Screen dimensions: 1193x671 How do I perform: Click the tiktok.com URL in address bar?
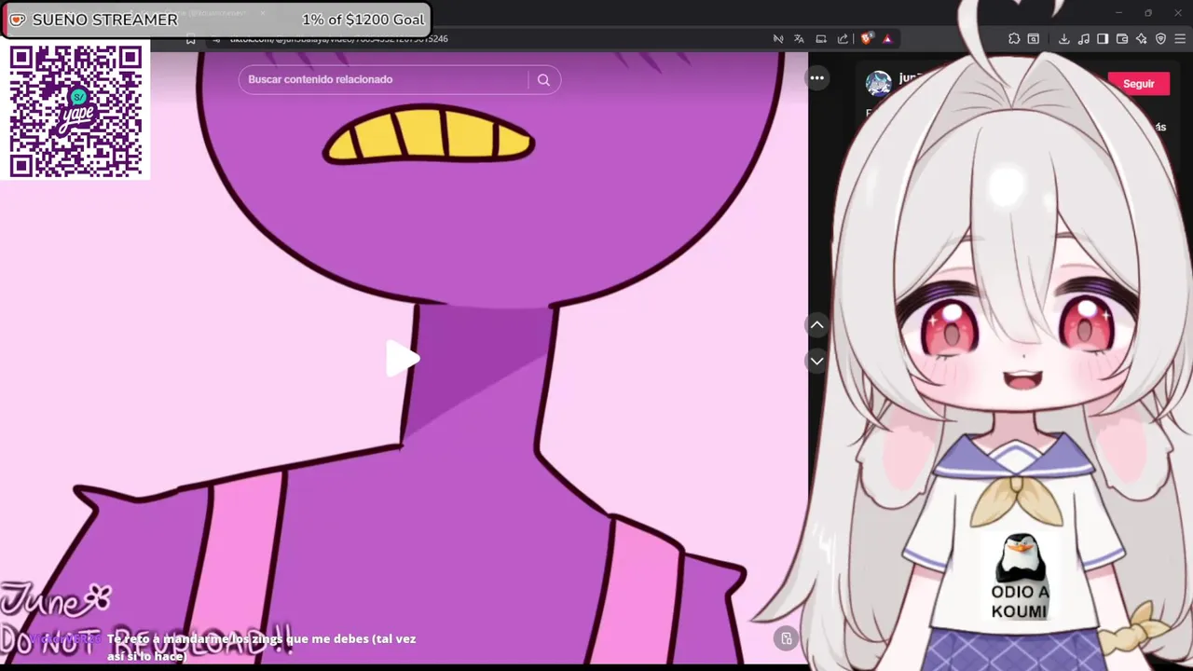coord(339,39)
